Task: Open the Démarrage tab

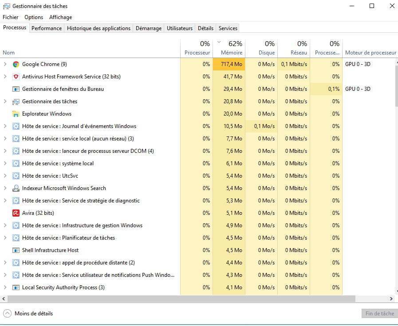Action: [149, 28]
